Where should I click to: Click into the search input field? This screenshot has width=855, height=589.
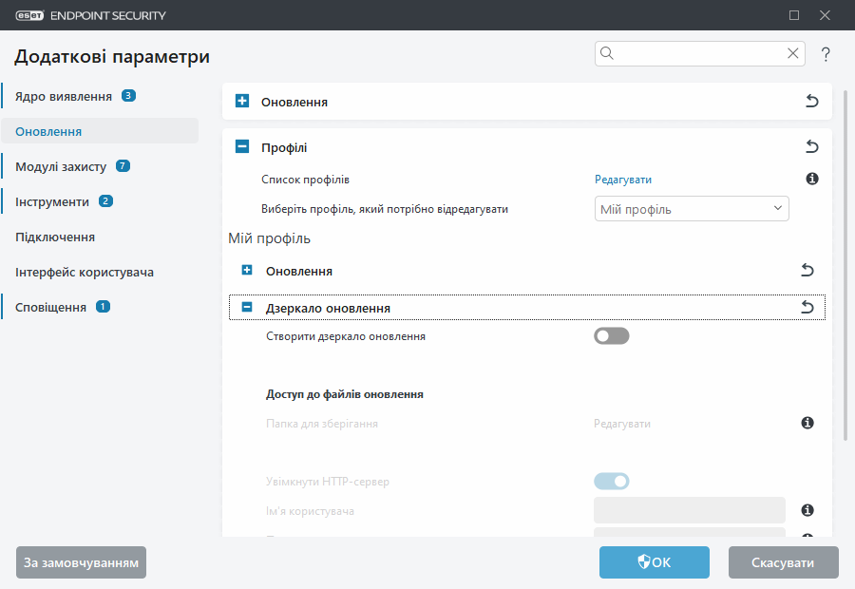click(x=699, y=53)
